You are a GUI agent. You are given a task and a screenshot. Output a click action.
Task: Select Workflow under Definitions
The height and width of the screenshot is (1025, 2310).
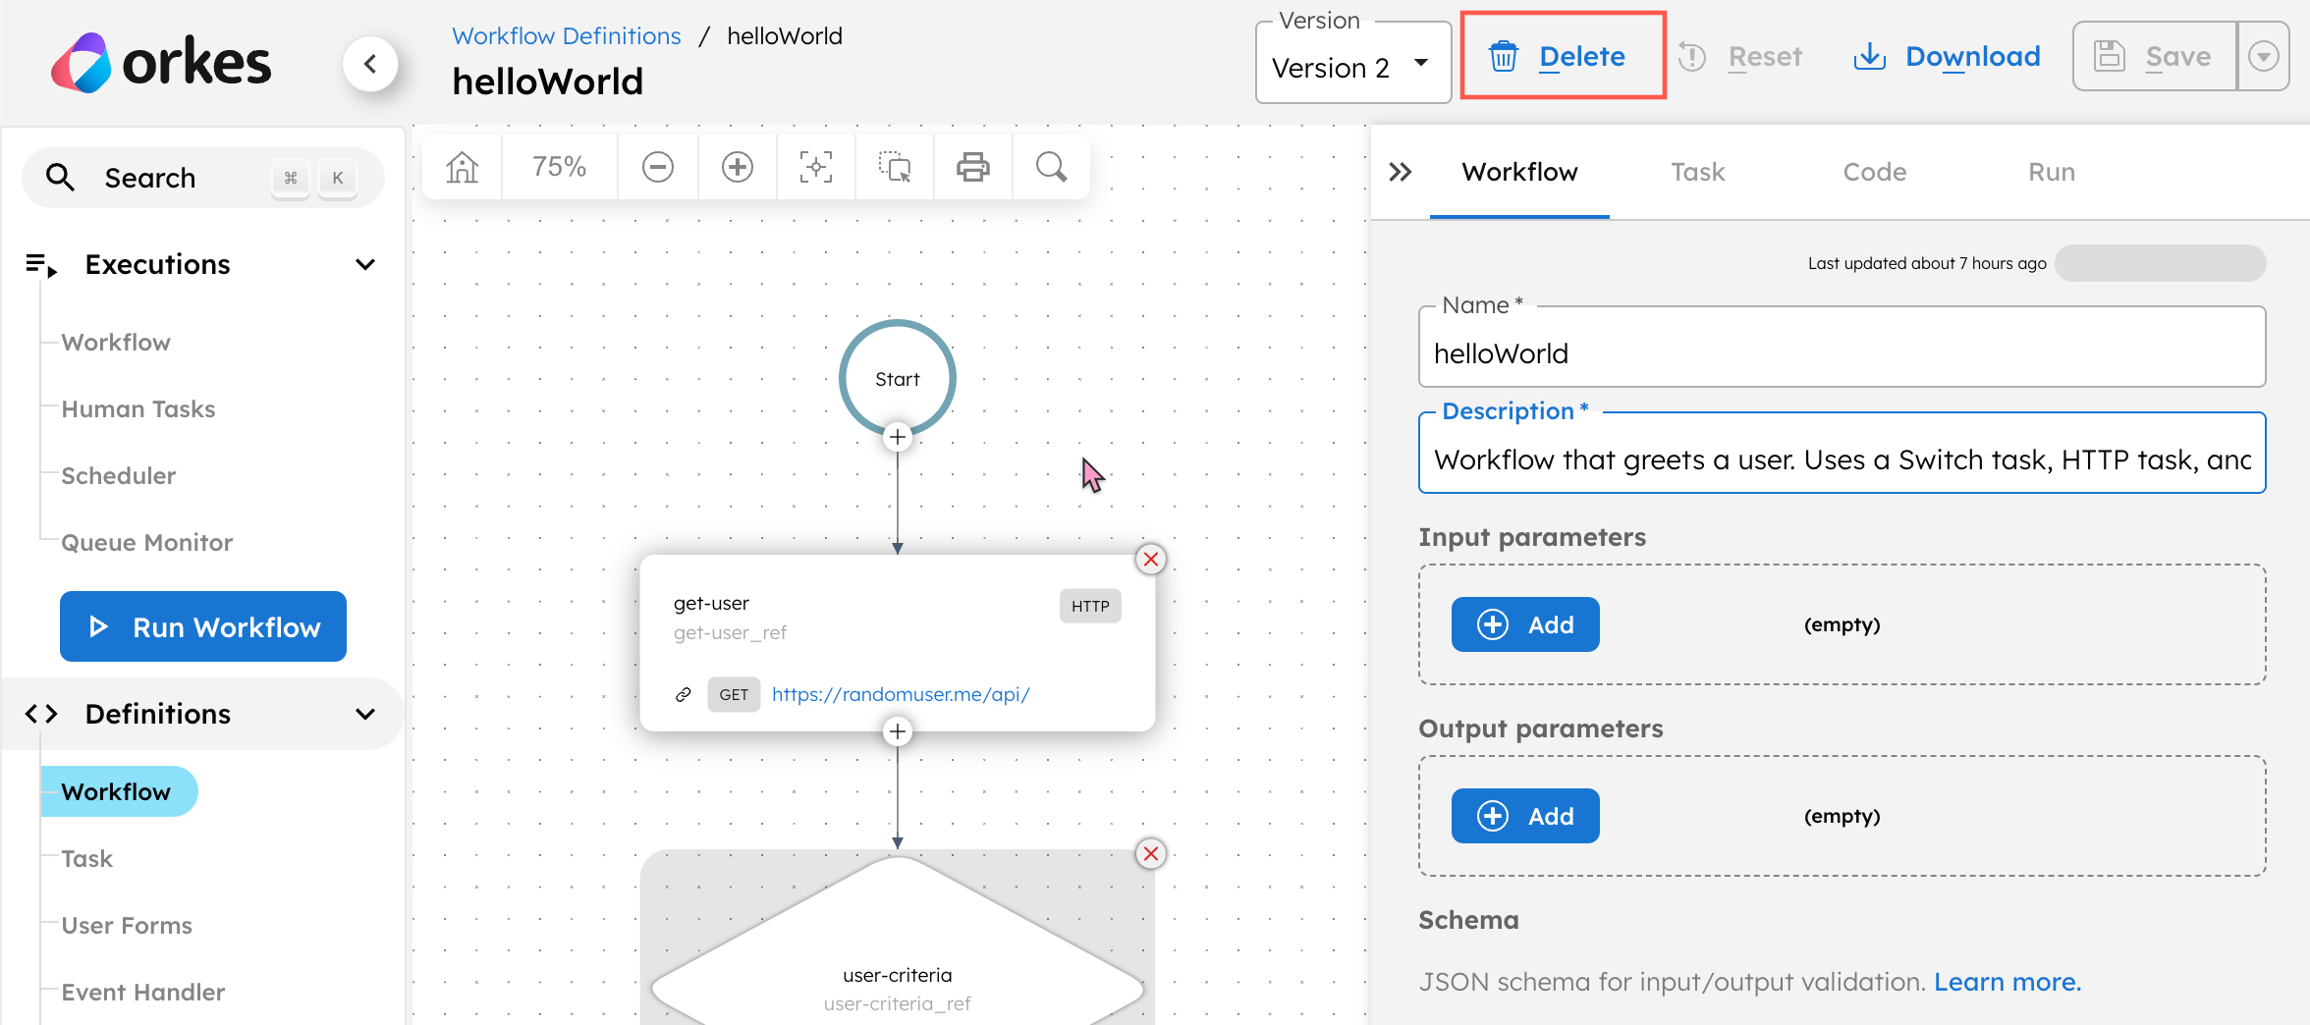tap(119, 791)
